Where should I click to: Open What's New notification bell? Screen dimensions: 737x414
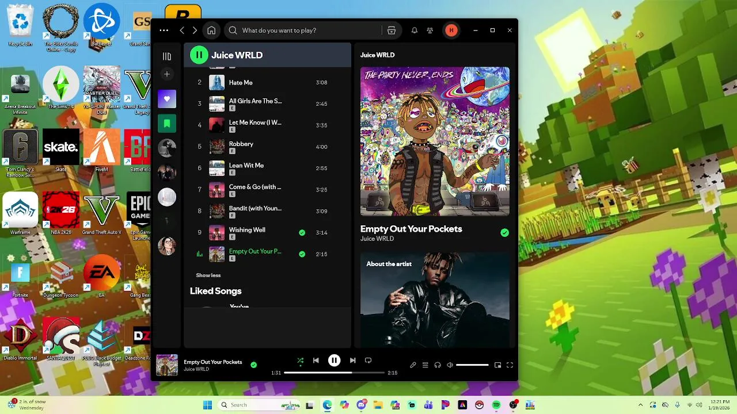point(414,30)
